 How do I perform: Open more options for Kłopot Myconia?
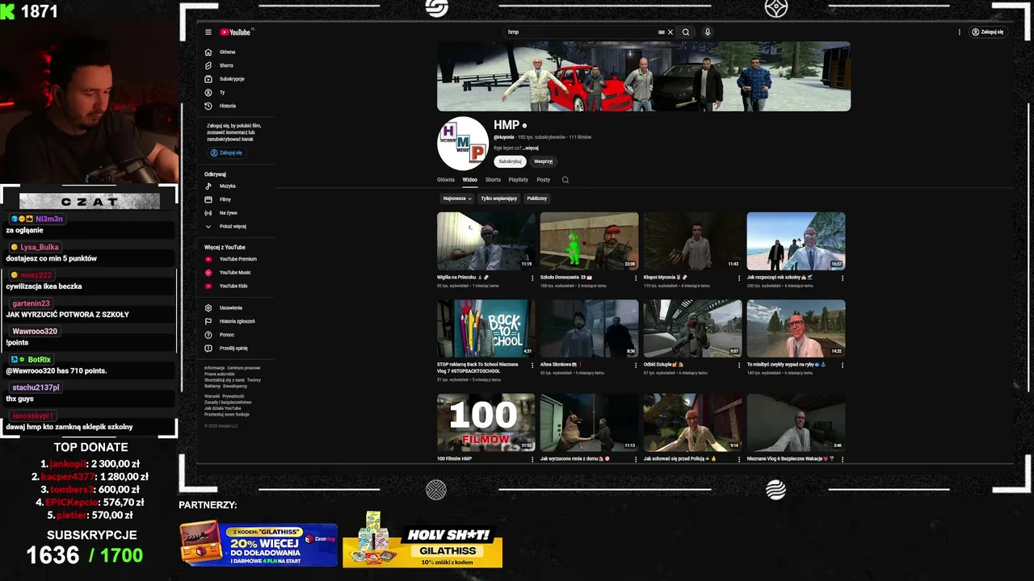[739, 278]
